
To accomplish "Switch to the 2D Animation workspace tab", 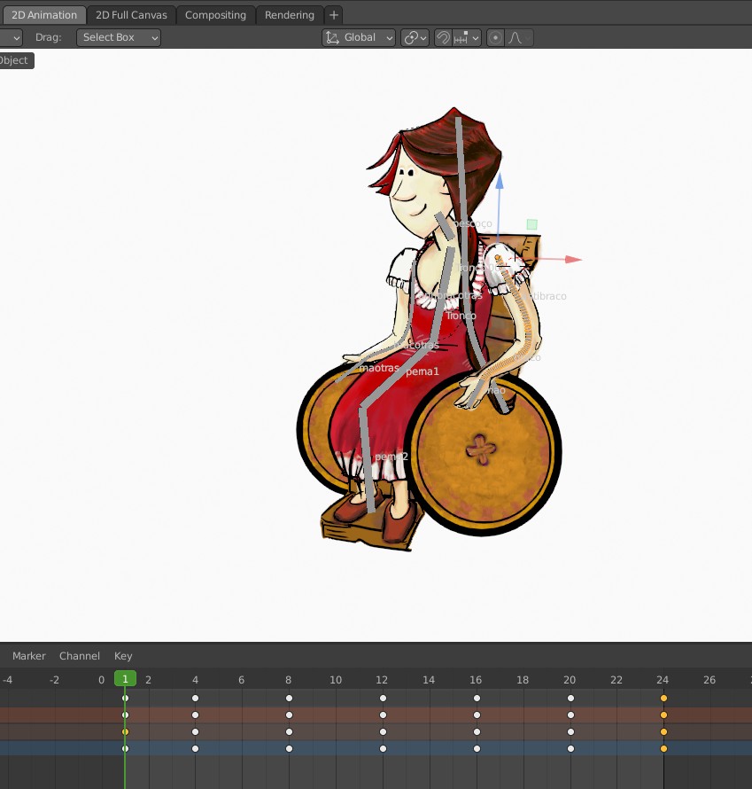I will tap(43, 15).
